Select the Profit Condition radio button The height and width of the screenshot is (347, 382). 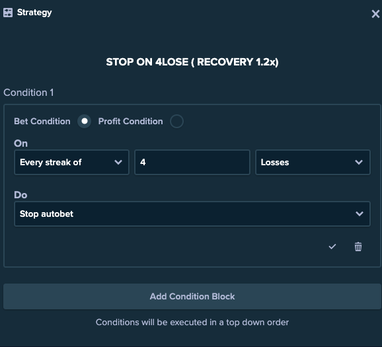176,121
